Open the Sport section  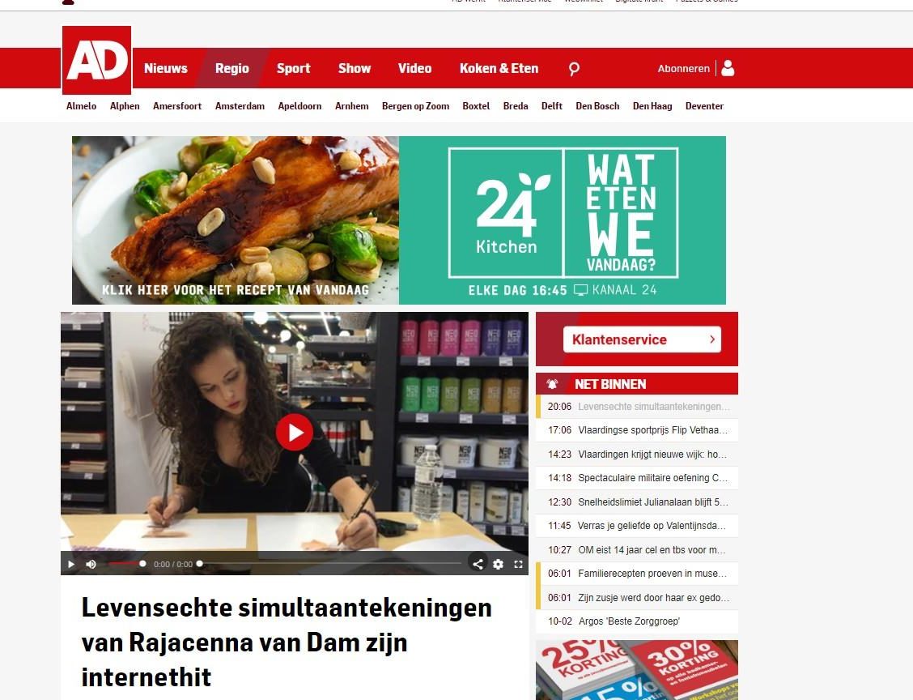pyautogui.click(x=294, y=68)
